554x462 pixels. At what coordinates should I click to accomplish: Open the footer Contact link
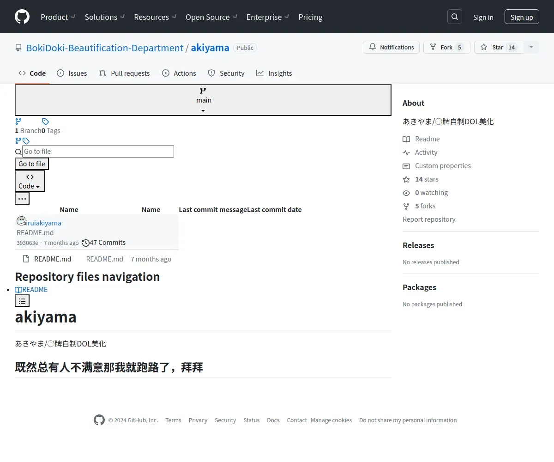[297, 420]
